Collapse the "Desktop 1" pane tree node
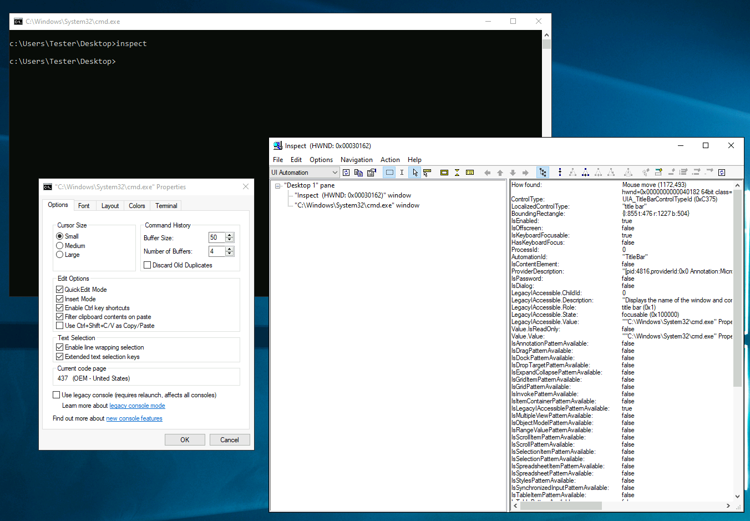Screen dimensions: 750x521 coord(278,186)
